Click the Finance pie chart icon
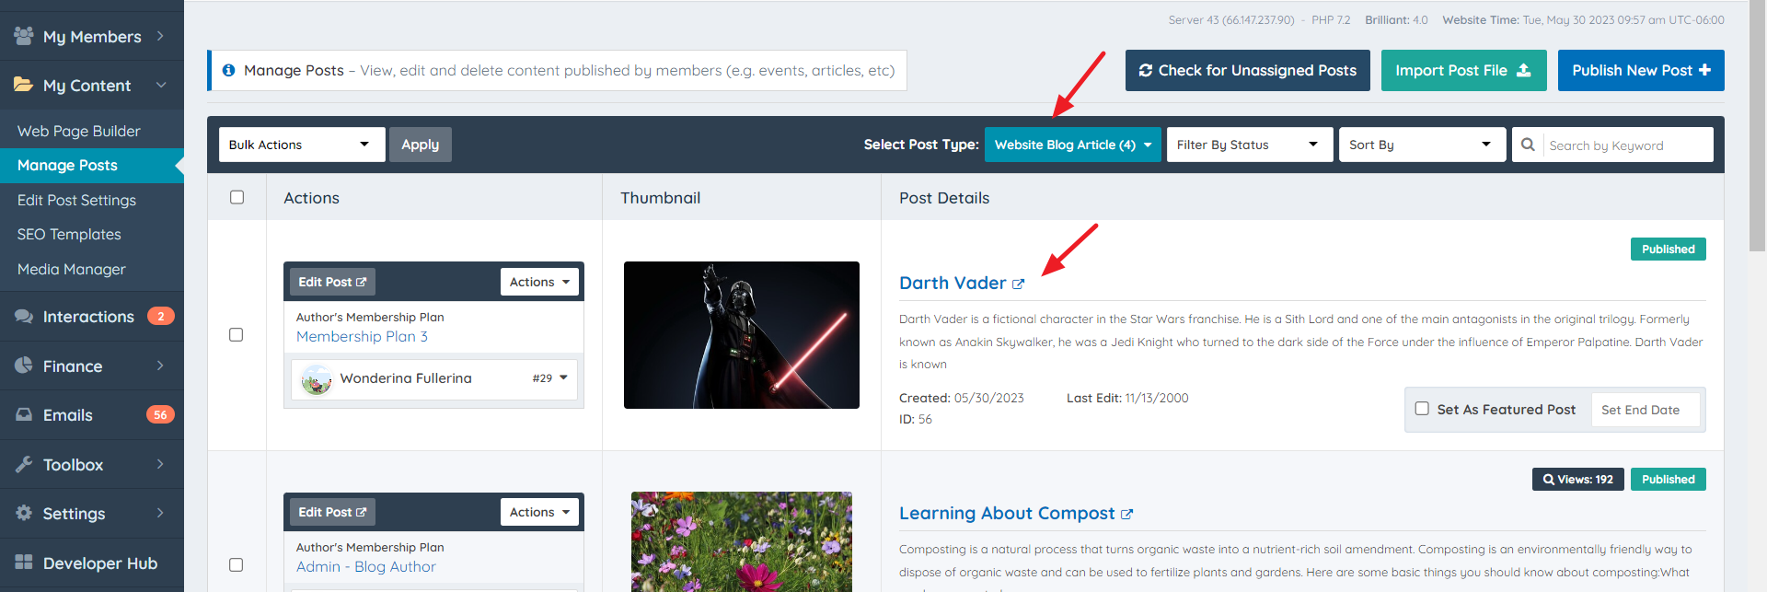This screenshot has height=592, width=1767. [24, 366]
